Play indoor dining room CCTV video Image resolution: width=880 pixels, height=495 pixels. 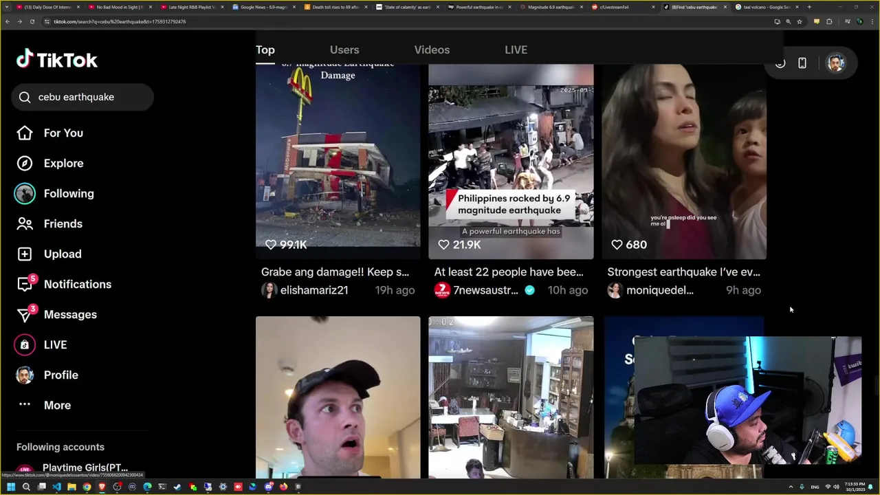511,397
